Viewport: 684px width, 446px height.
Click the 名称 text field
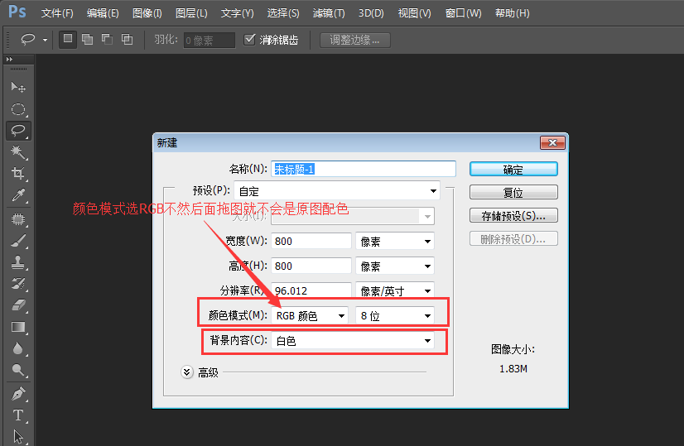tap(364, 169)
